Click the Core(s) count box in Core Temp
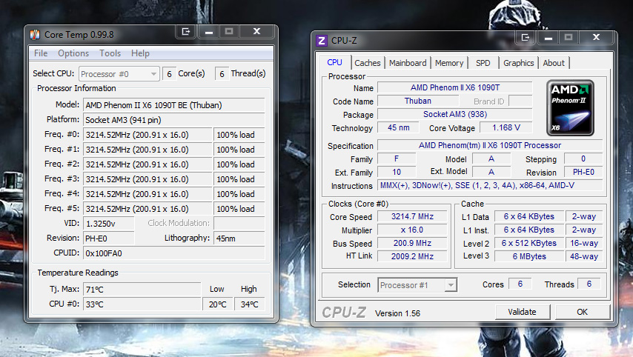This screenshot has height=357, width=633. click(x=169, y=74)
